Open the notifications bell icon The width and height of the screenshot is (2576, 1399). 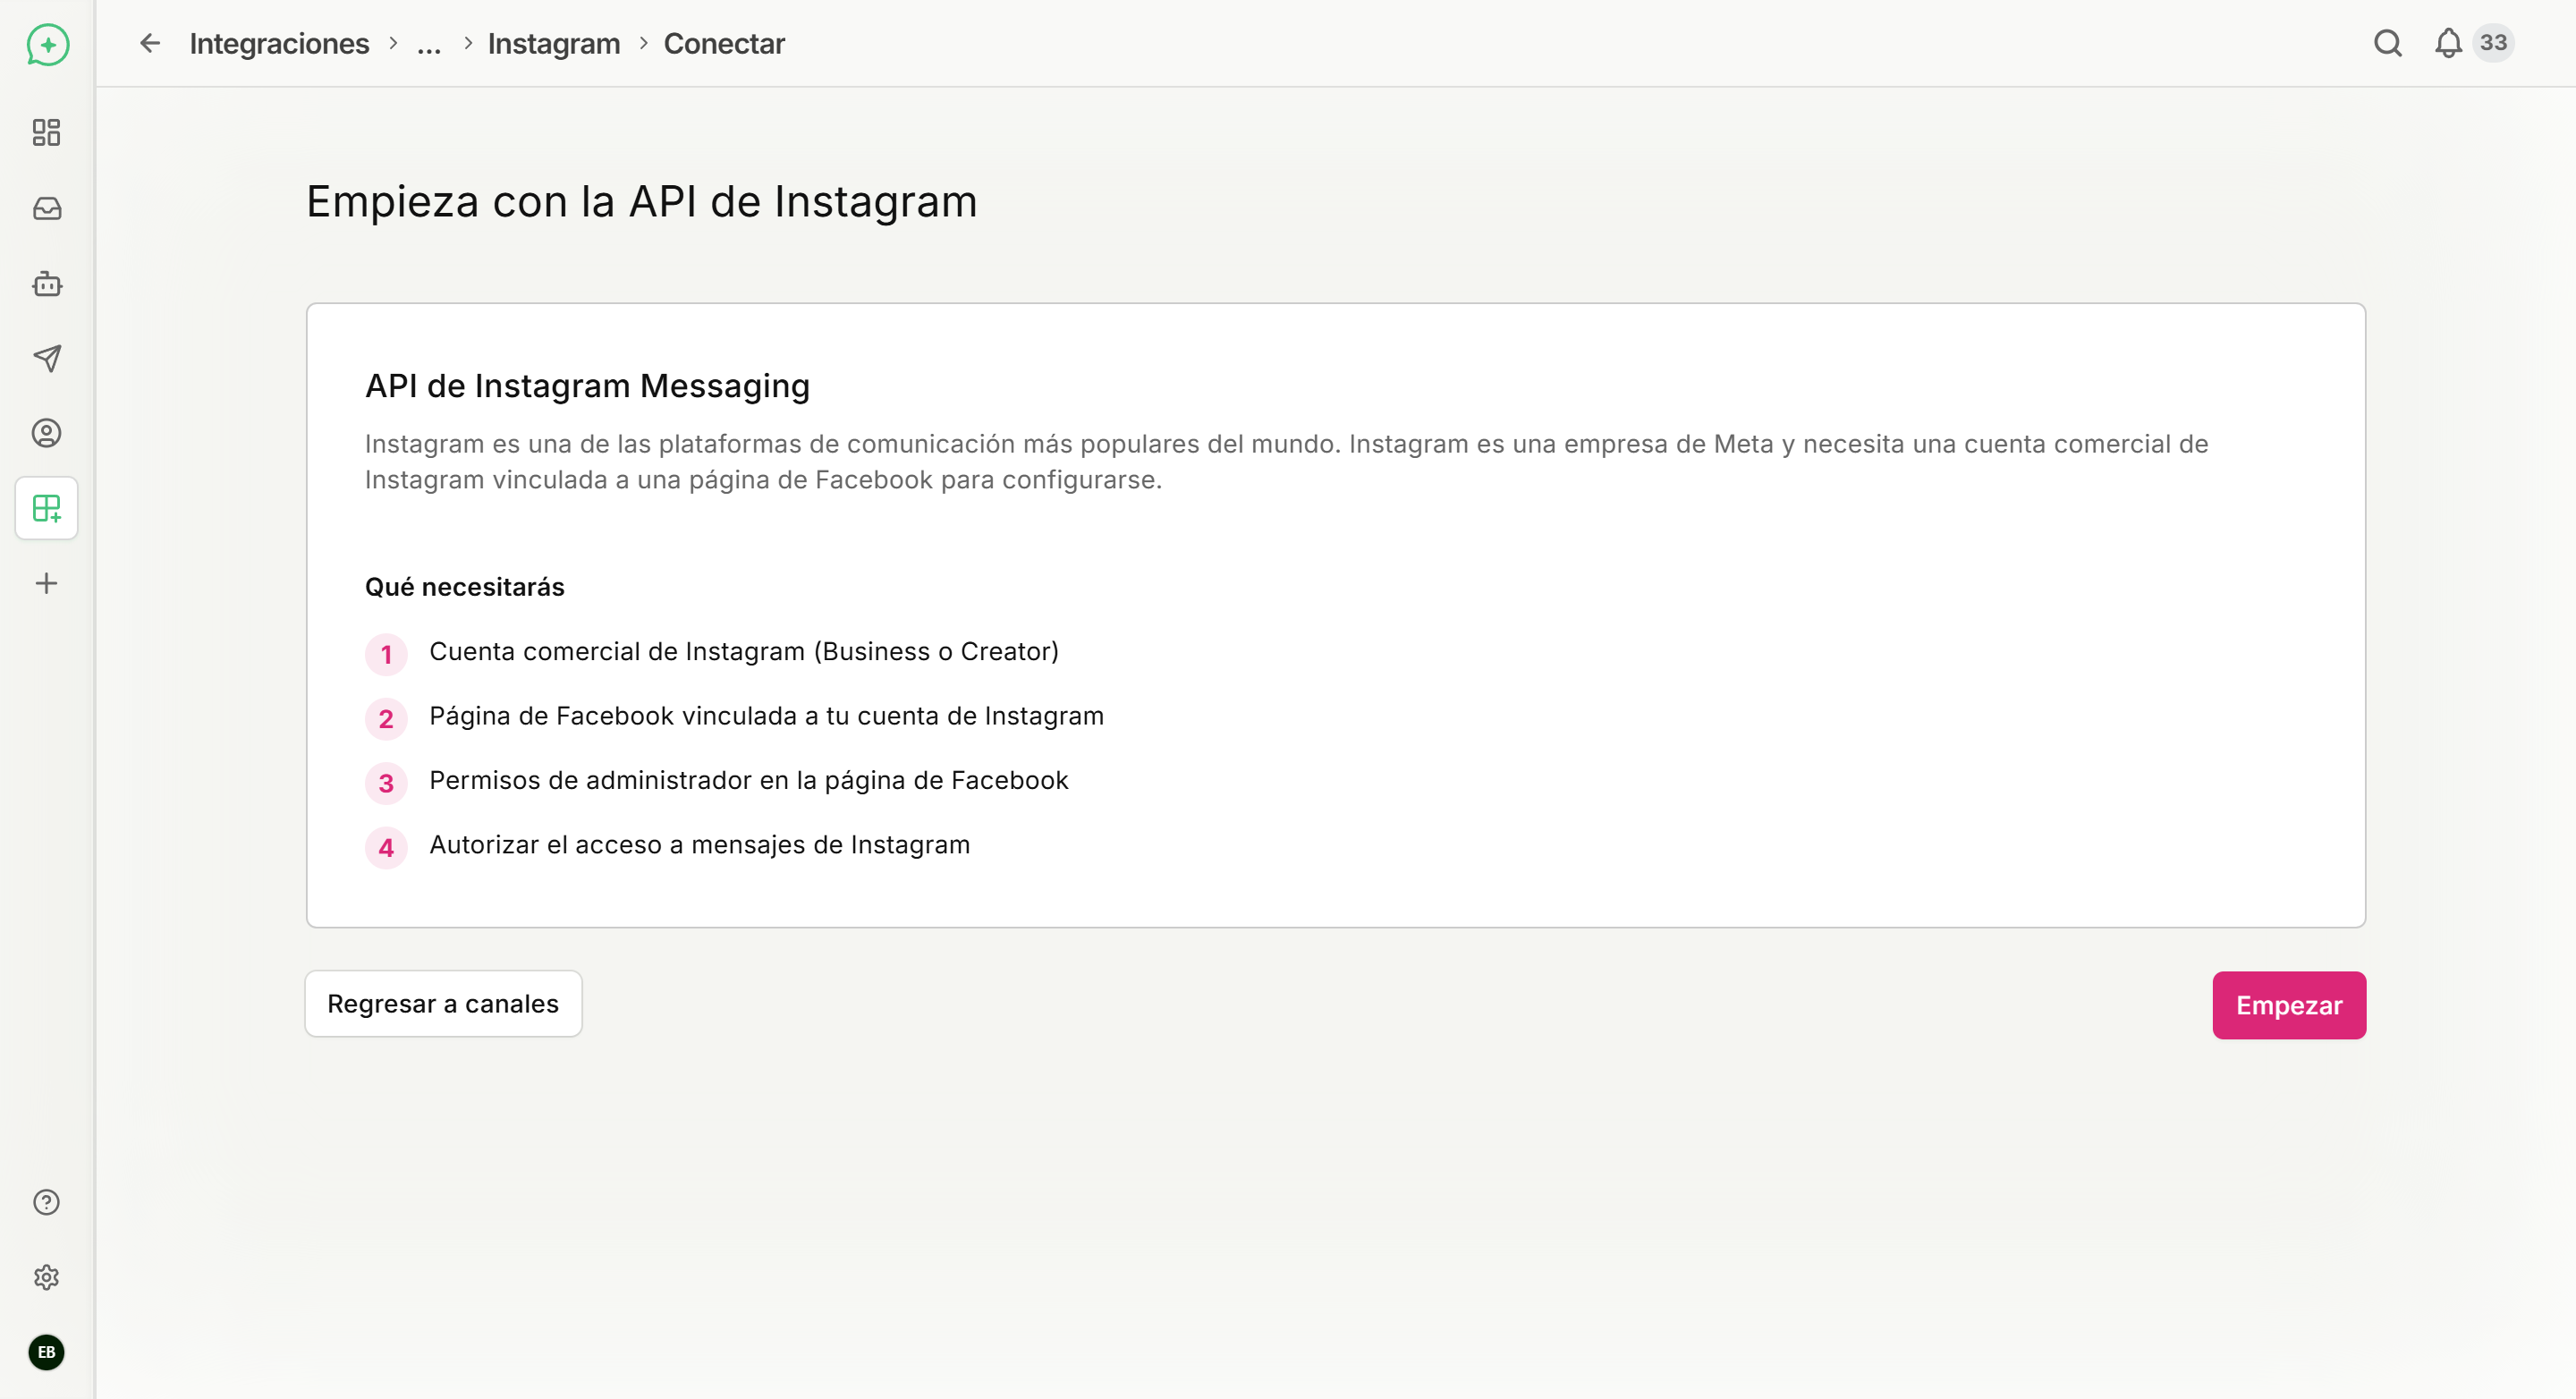(2448, 43)
